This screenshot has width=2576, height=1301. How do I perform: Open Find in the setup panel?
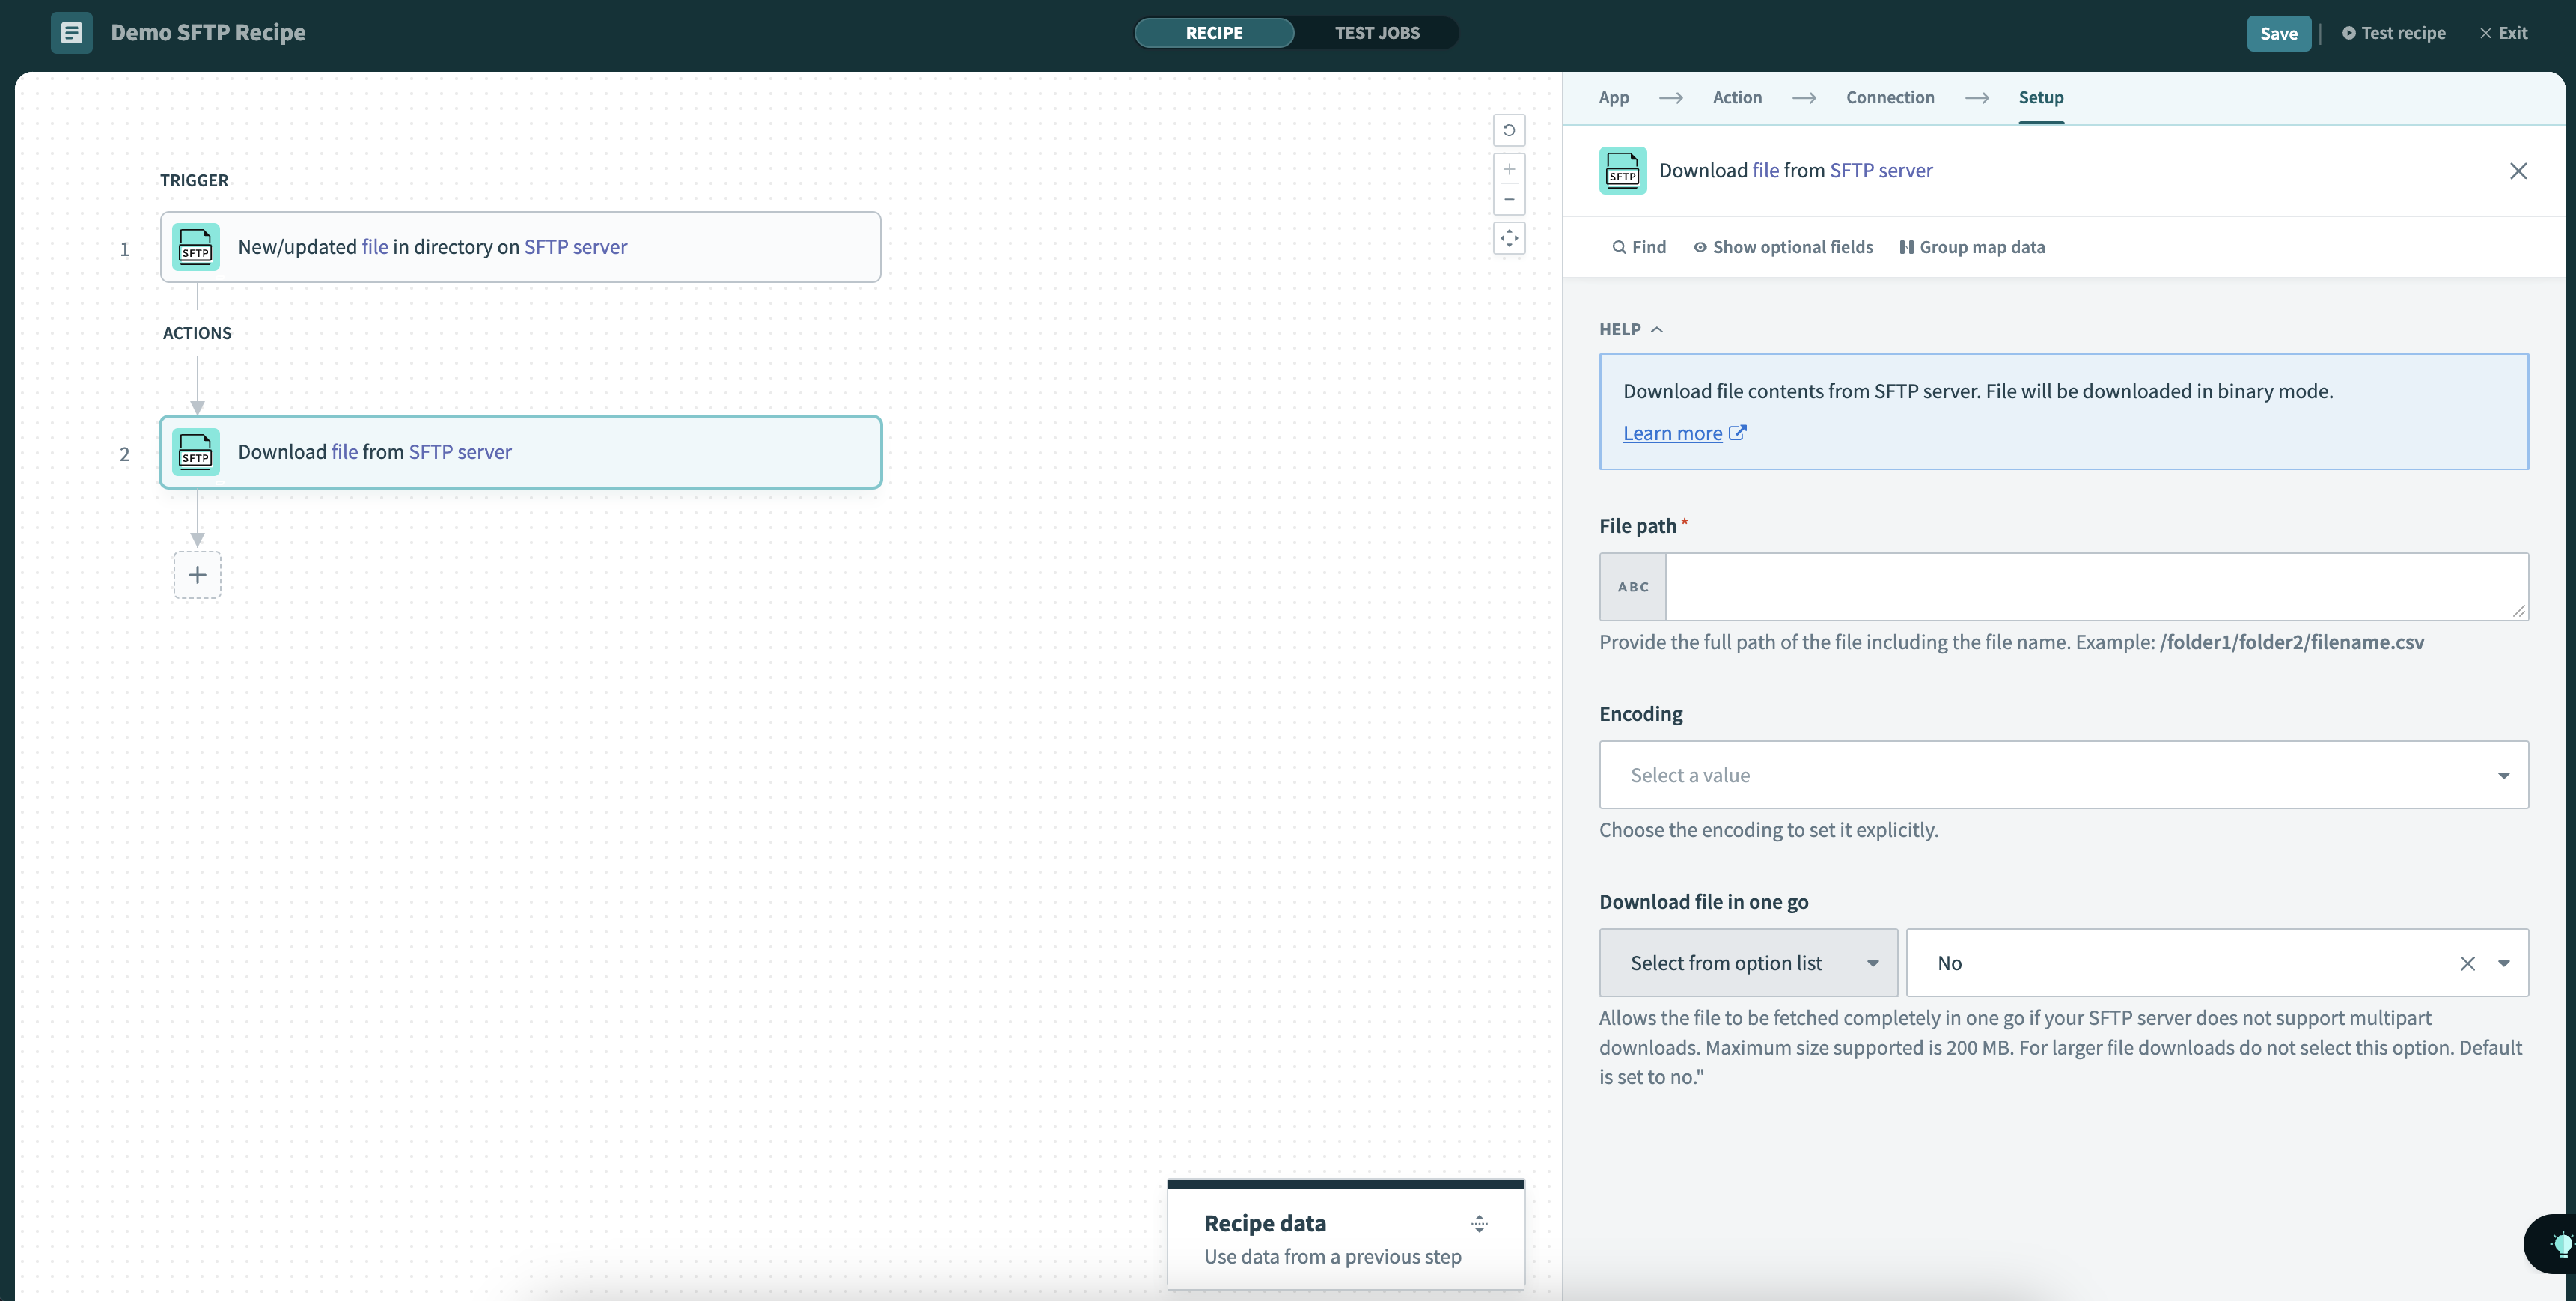1638,246
